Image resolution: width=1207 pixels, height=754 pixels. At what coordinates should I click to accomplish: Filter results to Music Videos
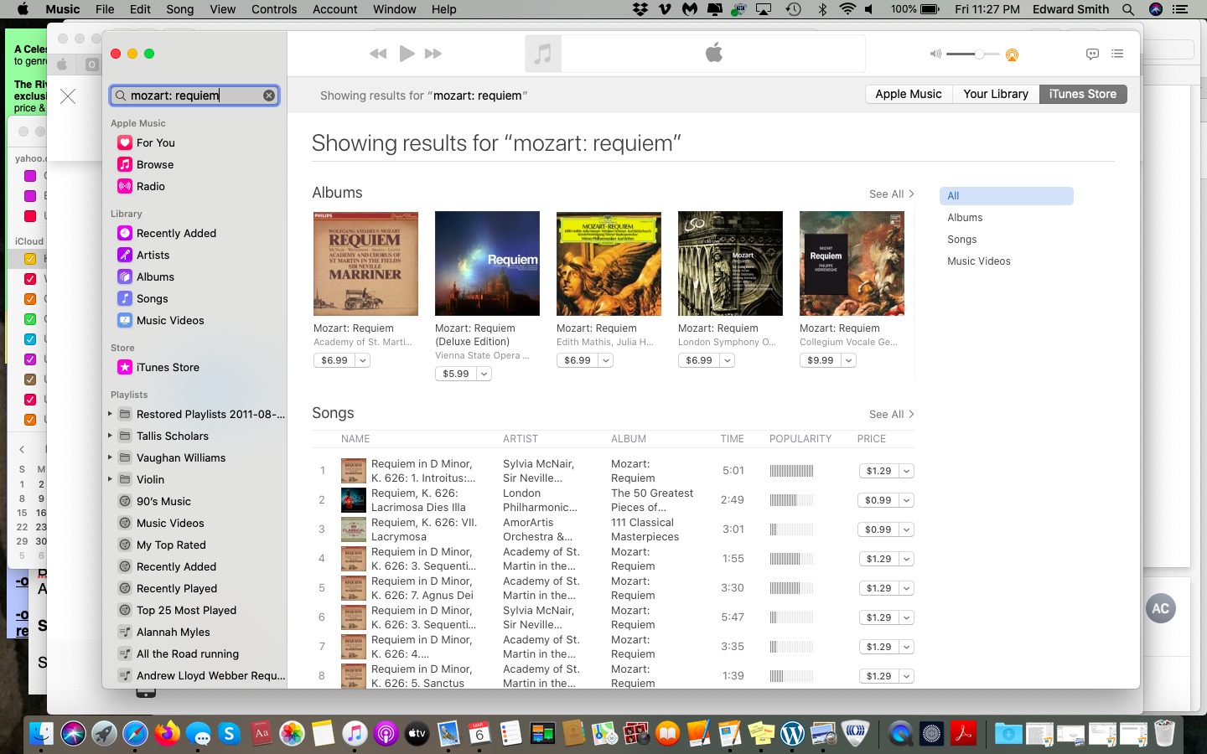[x=979, y=261]
